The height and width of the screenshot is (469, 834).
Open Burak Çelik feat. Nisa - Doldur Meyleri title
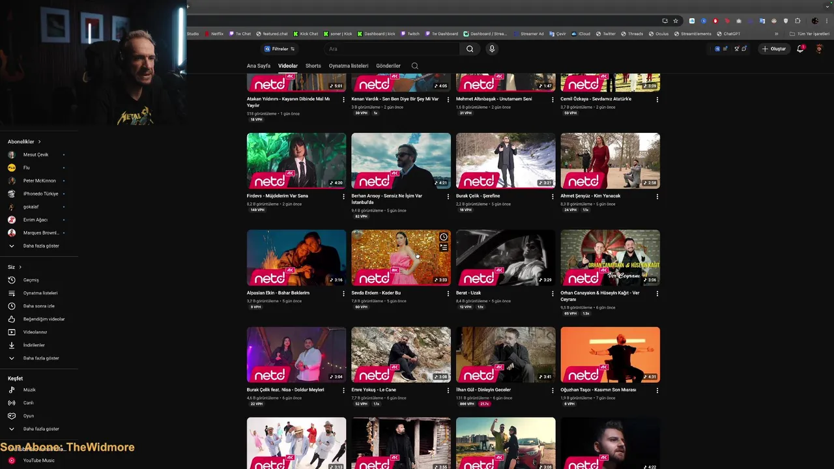pyautogui.click(x=285, y=390)
